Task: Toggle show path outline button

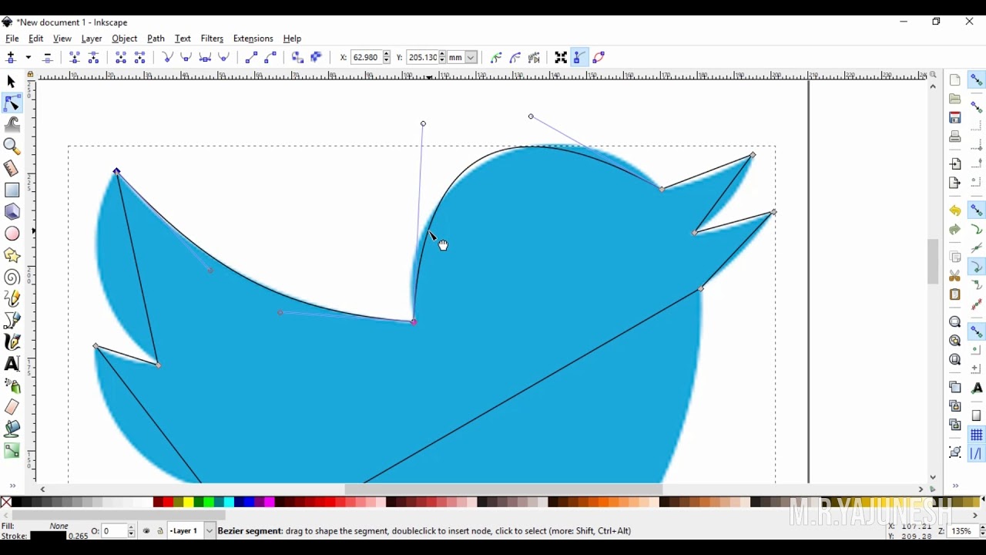Action: 599,58
